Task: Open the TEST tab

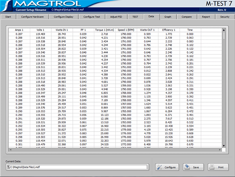Action: (x=135, y=17)
